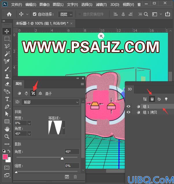Click the inflate angle slider handle
The height and width of the screenshot is (184, 174).
[62, 159]
